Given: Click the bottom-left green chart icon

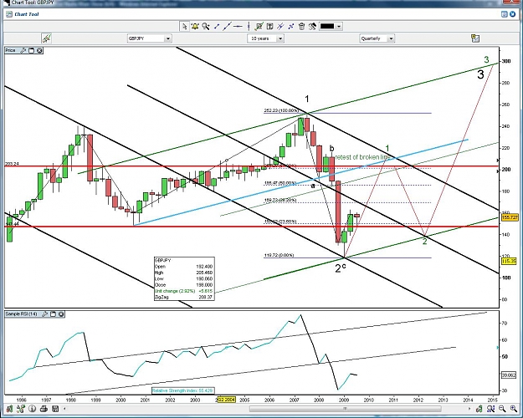Looking at the screenshot, I should pyautogui.click(x=10, y=408).
